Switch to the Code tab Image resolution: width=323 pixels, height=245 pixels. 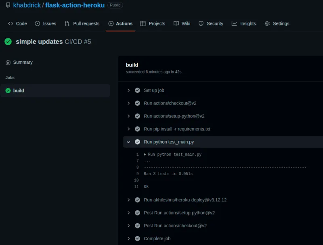tap(17, 23)
